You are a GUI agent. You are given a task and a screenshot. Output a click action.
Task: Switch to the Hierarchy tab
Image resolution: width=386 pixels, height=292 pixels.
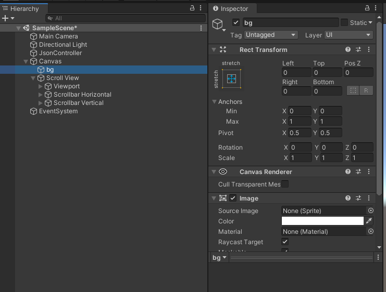pyautogui.click(x=24, y=9)
